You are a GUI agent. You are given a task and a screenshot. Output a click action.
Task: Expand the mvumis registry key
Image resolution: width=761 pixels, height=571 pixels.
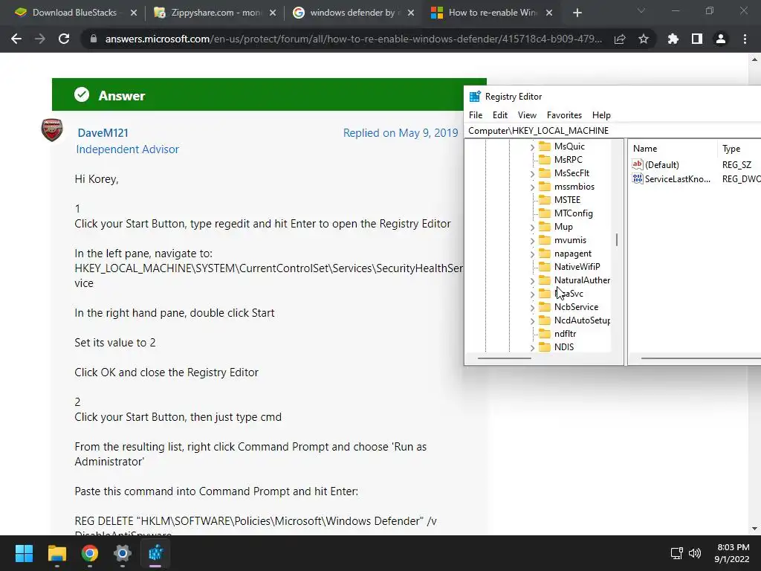(x=532, y=240)
